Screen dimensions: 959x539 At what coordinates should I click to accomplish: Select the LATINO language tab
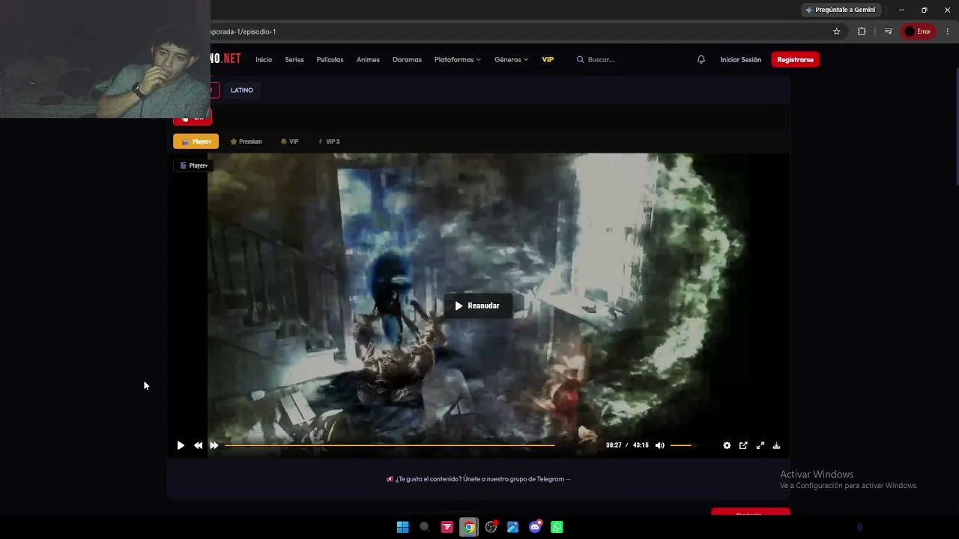point(242,90)
